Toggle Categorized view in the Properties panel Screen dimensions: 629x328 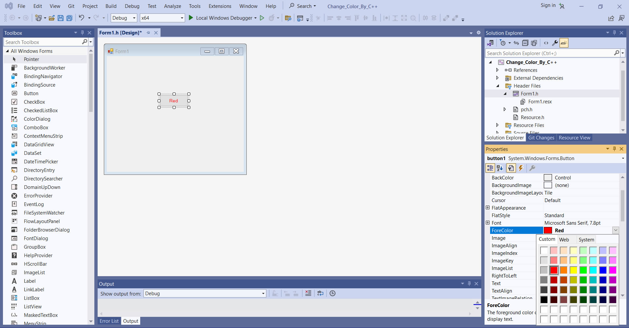tap(490, 168)
